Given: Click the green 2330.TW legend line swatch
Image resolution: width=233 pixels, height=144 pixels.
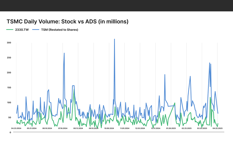Looking at the screenshot, I should click(x=10, y=30).
